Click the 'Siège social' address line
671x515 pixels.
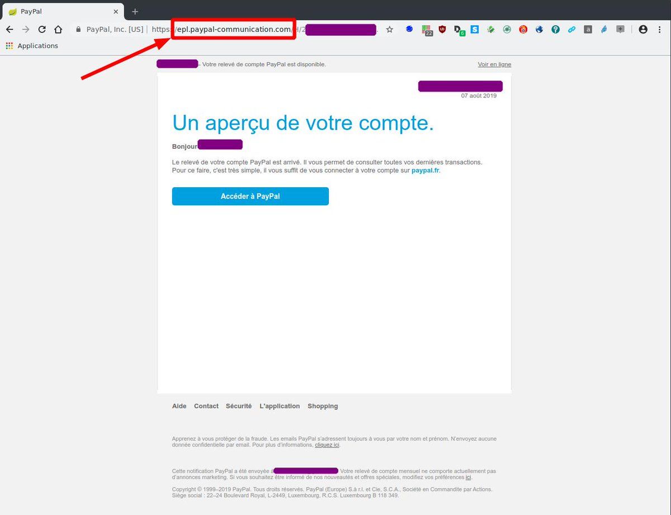(285, 495)
